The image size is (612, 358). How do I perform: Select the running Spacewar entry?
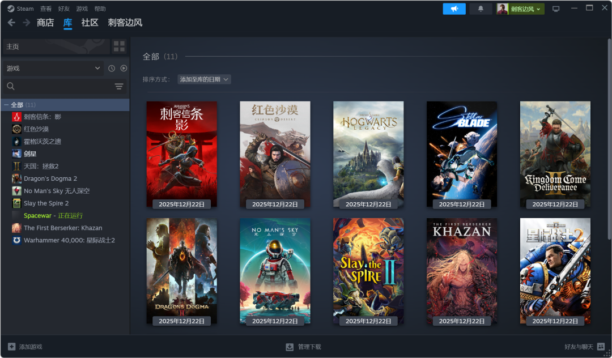point(53,215)
